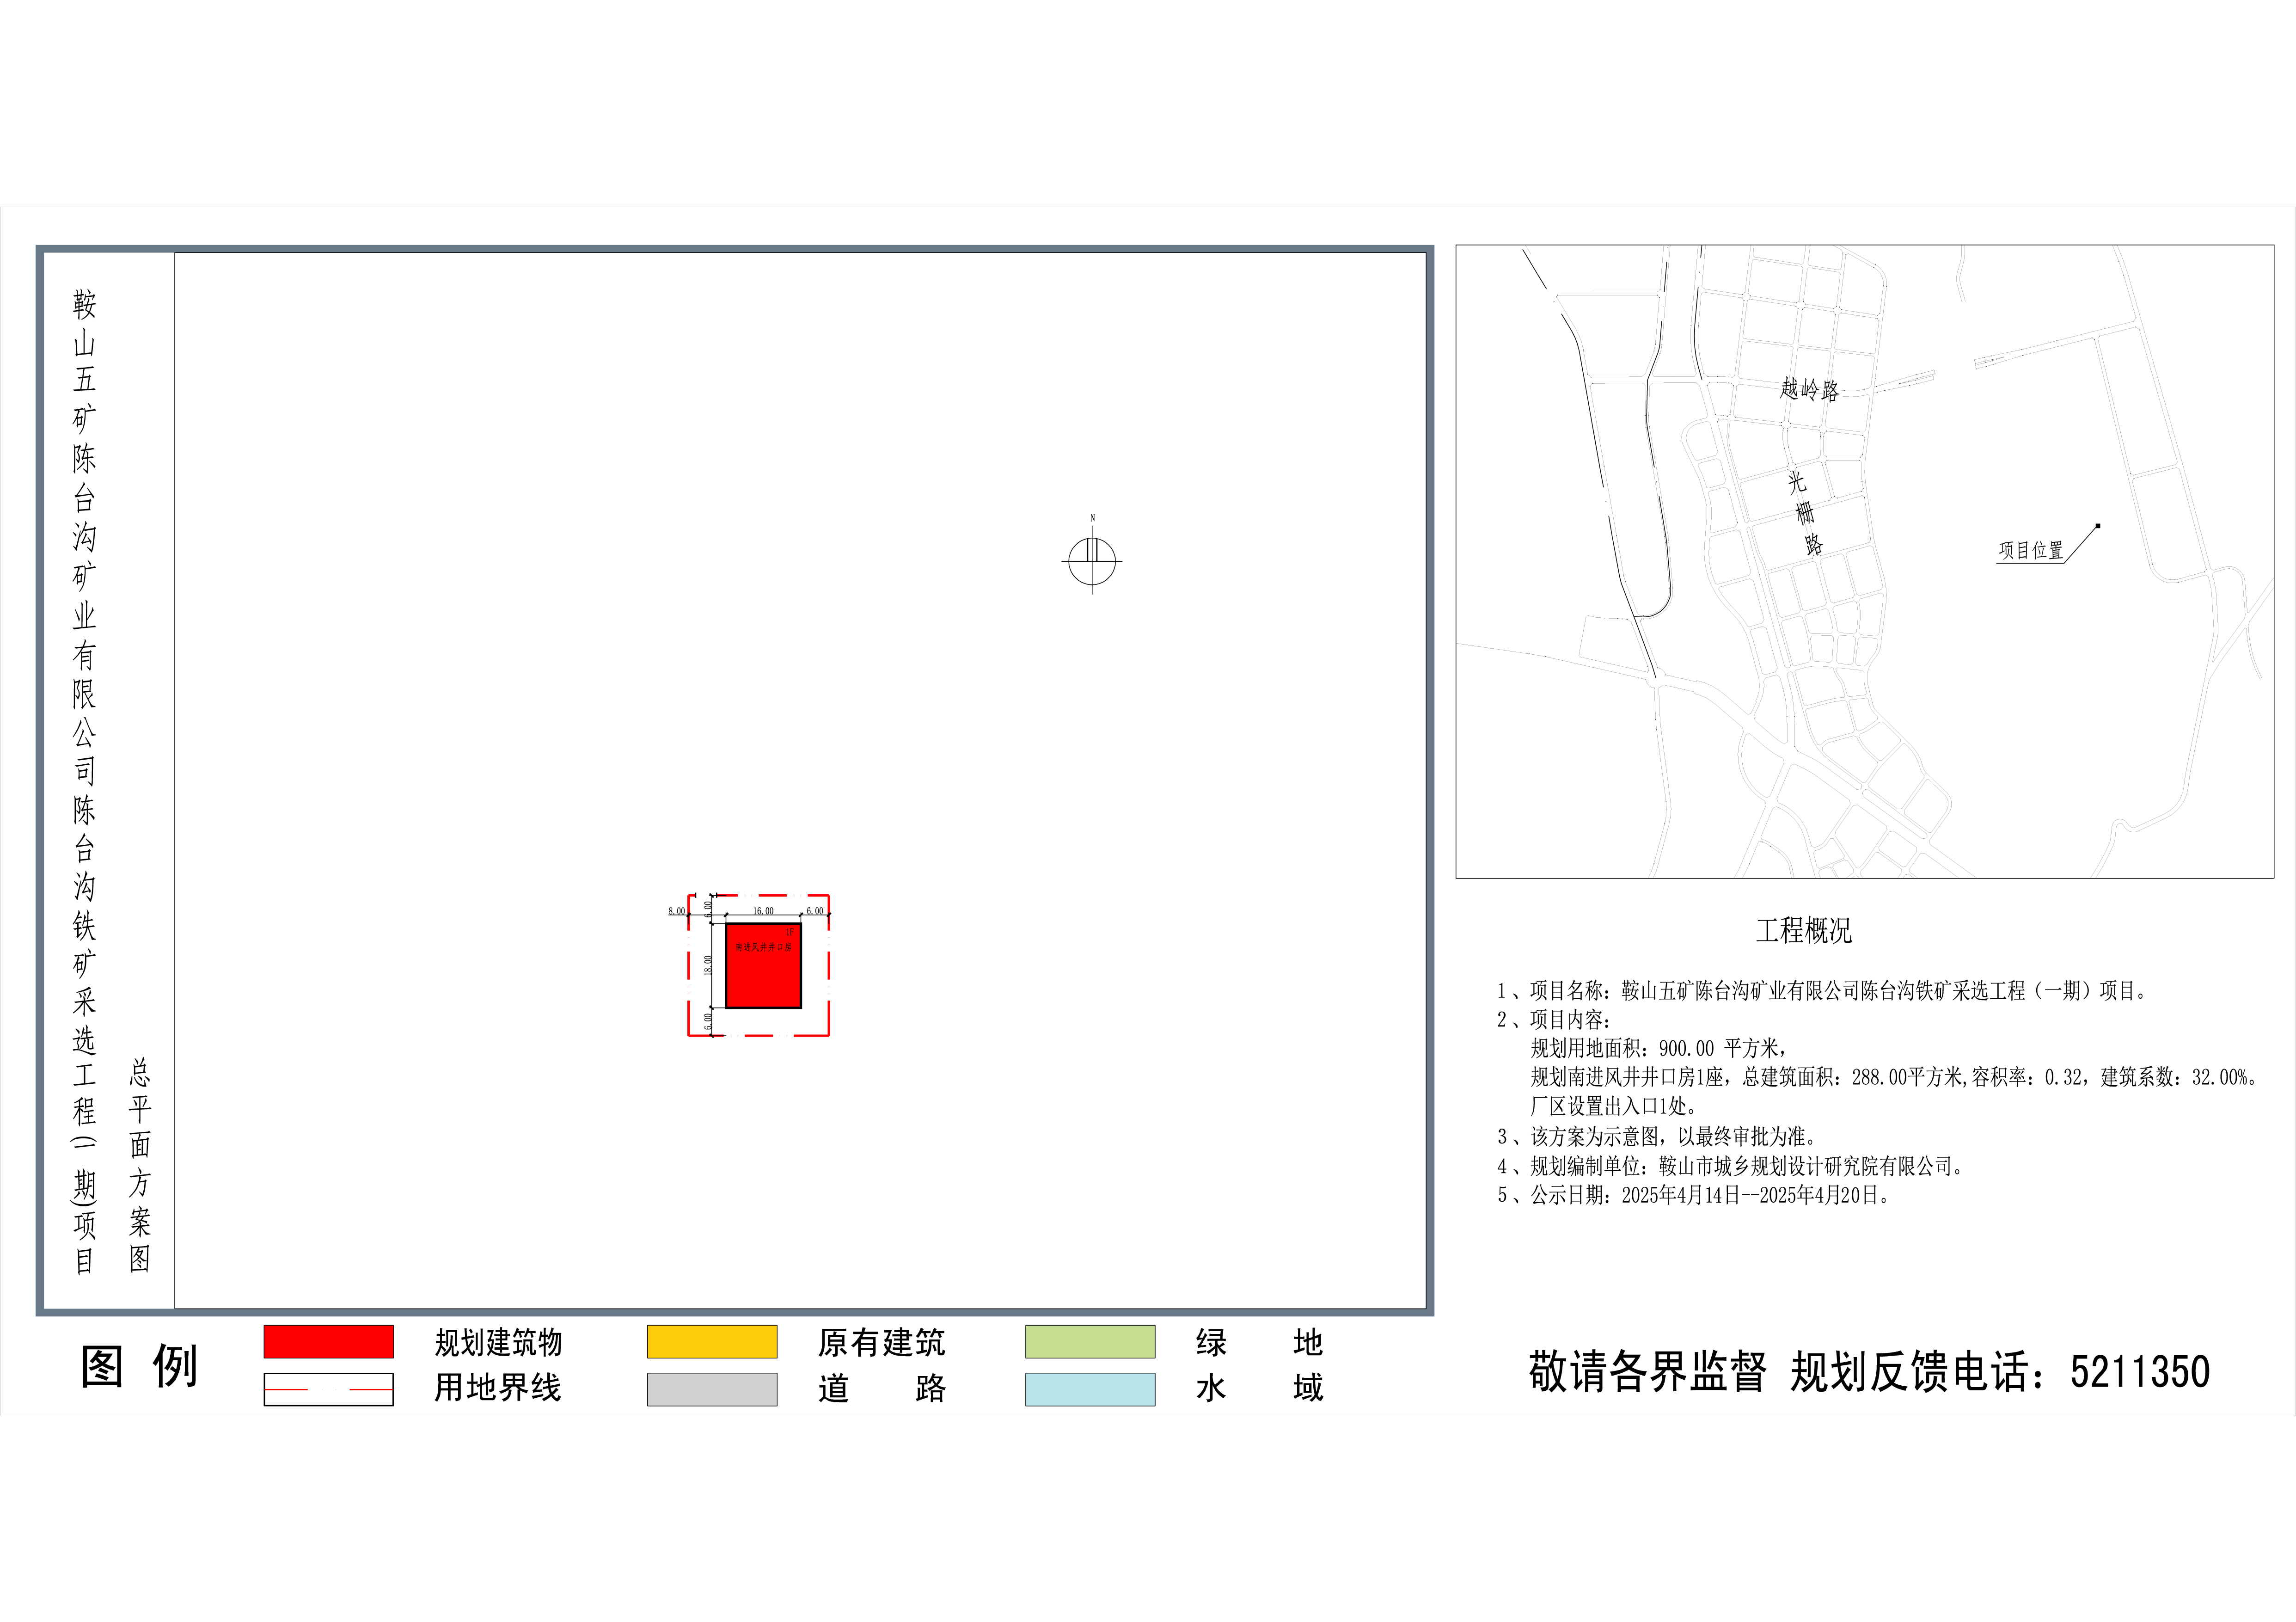Click the north arrow compass symbol
Screen dimensions: 2296x1622
pos(1091,561)
